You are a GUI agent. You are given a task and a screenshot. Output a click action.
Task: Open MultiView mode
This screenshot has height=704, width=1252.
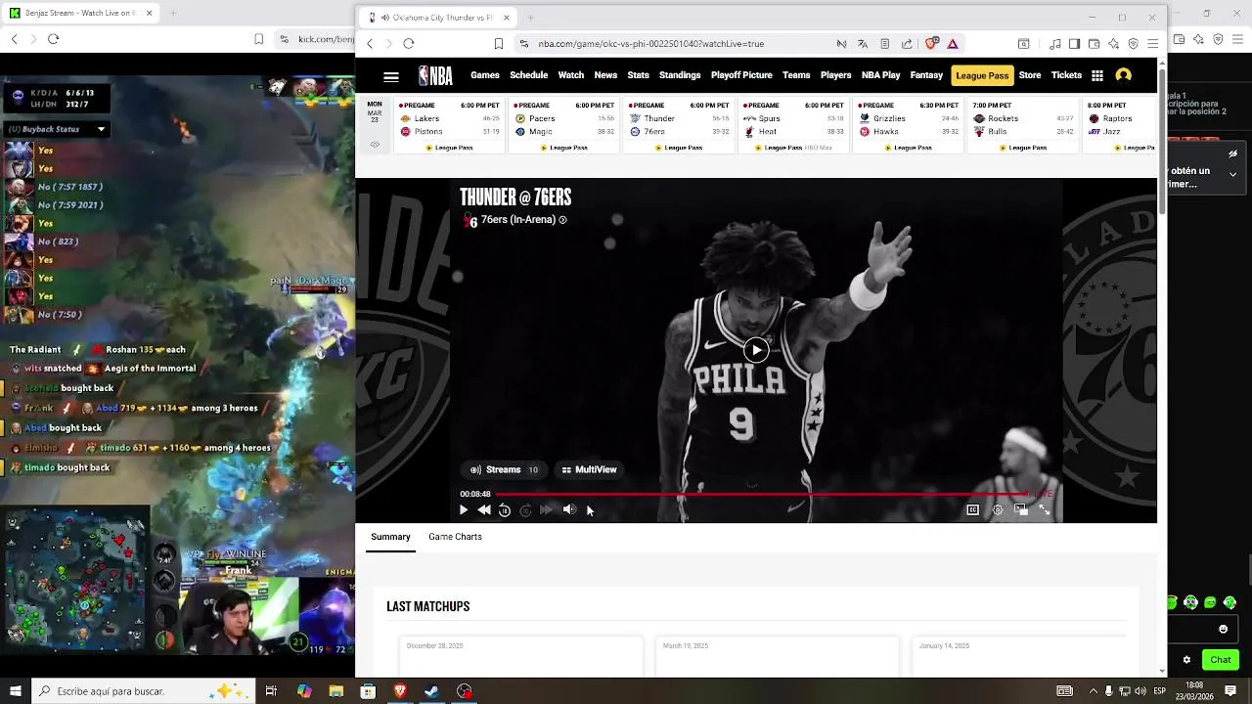[590, 469]
